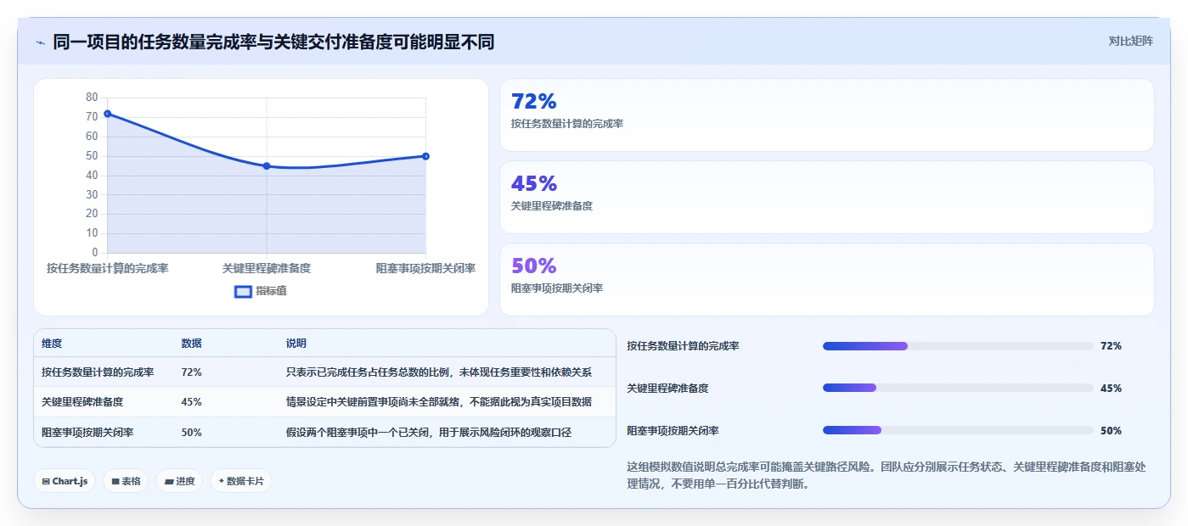Click the 阻塞事项按期关闭率 progress bar

tap(958, 430)
